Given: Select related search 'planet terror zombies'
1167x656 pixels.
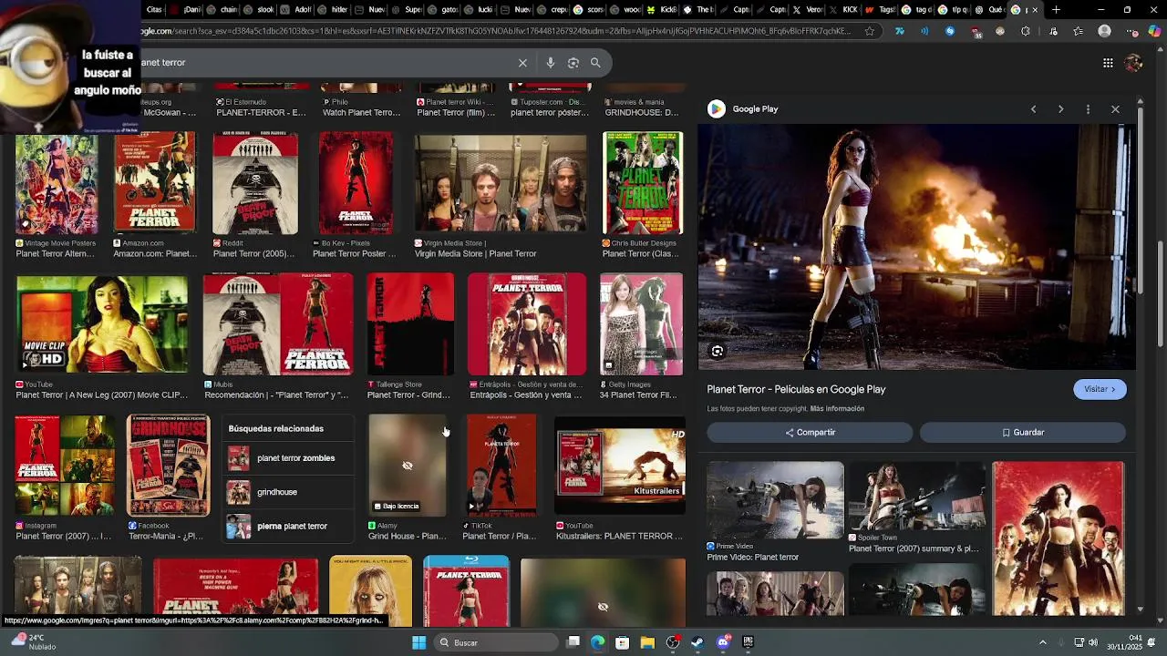Looking at the screenshot, I should pos(289,458).
